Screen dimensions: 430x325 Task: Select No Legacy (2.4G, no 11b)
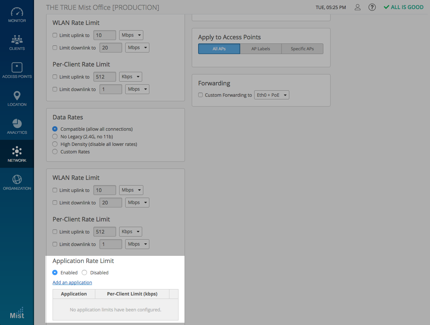click(55, 136)
